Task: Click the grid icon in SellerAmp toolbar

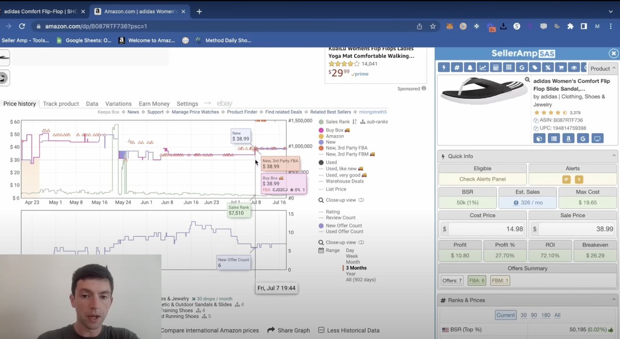Action: click(509, 68)
